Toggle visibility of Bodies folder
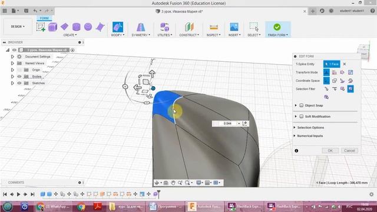This screenshot has height=212, width=377. 19,77
